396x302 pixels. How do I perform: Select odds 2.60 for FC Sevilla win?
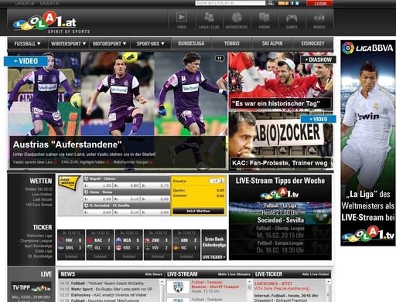click(x=155, y=212)
